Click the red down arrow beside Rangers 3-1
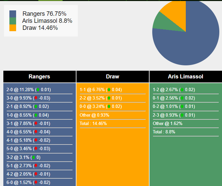 (36, 123)
